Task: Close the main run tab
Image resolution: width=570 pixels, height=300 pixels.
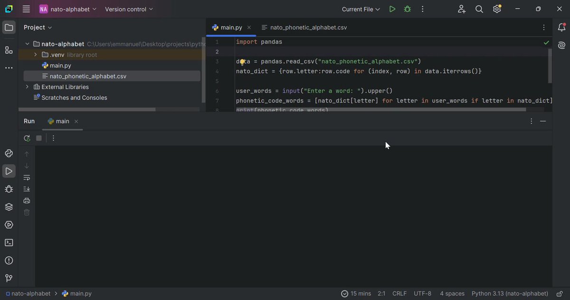Action: (x=76, y=121)
